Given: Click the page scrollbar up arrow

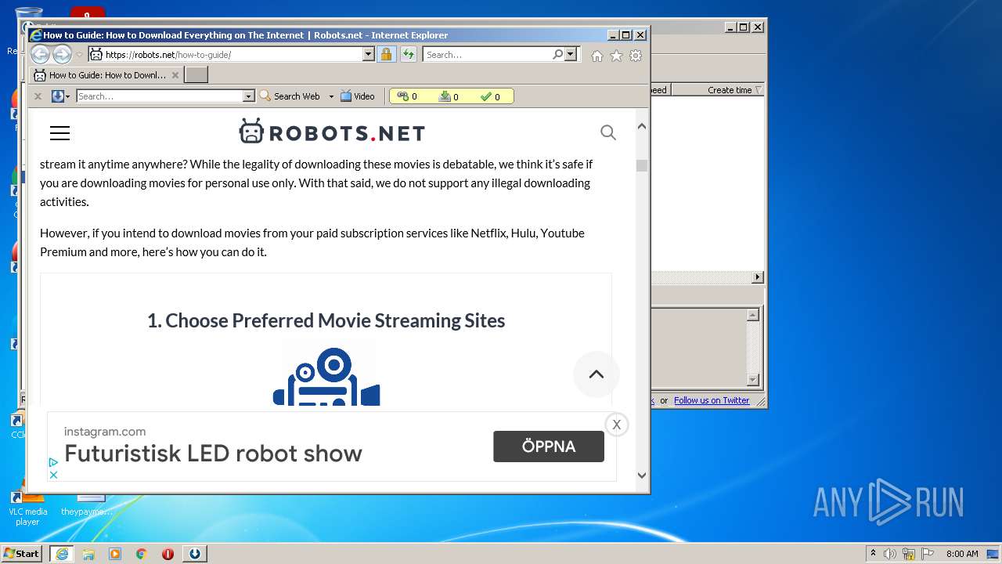Looking at the screenshot, I should (x=642, y=126).
